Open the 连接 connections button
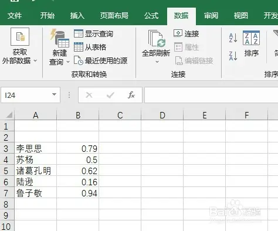The image size is (278, 231). coord(186,33)
